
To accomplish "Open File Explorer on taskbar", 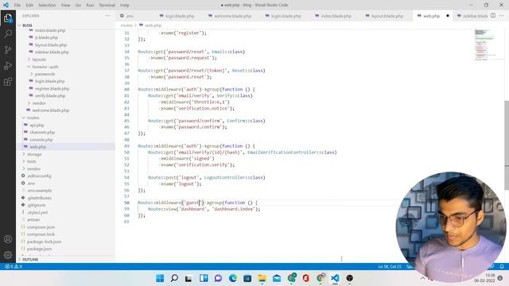I will (x=262, y=278).
